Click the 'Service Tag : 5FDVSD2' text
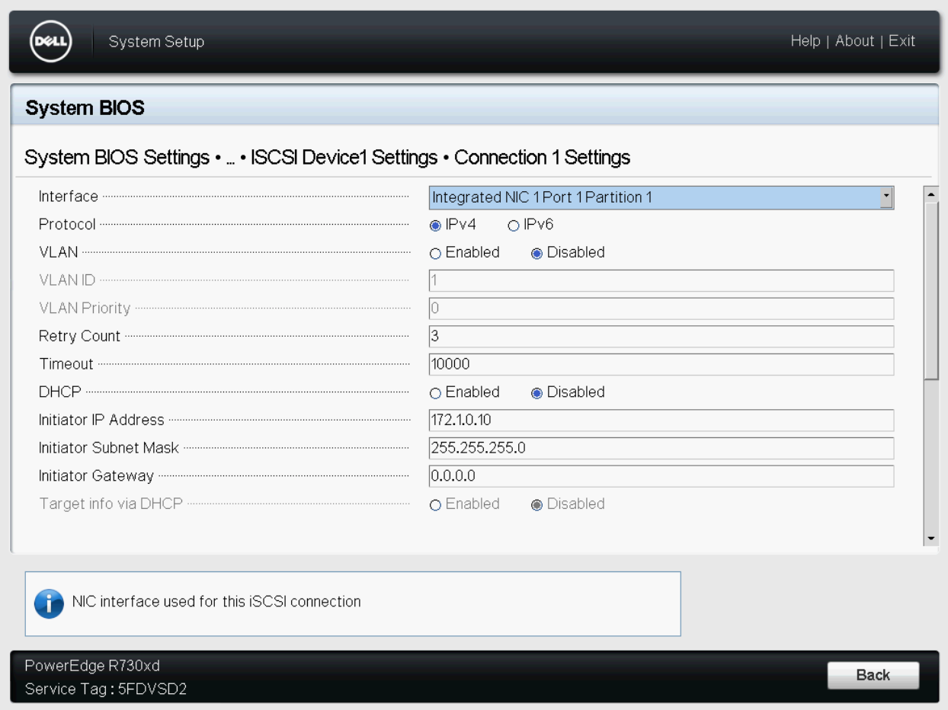948x710 pixels. 106,689
